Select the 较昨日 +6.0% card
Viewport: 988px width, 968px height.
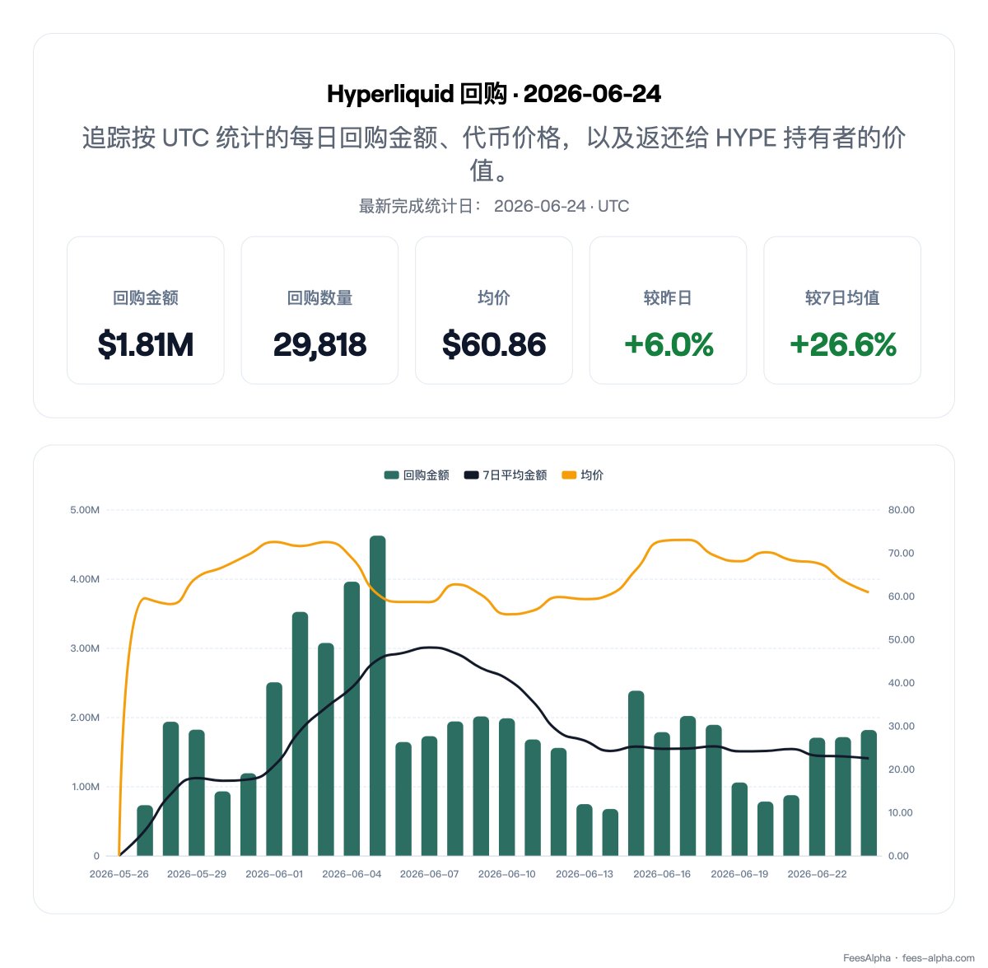pyautogui.click(x=669, y=311)
